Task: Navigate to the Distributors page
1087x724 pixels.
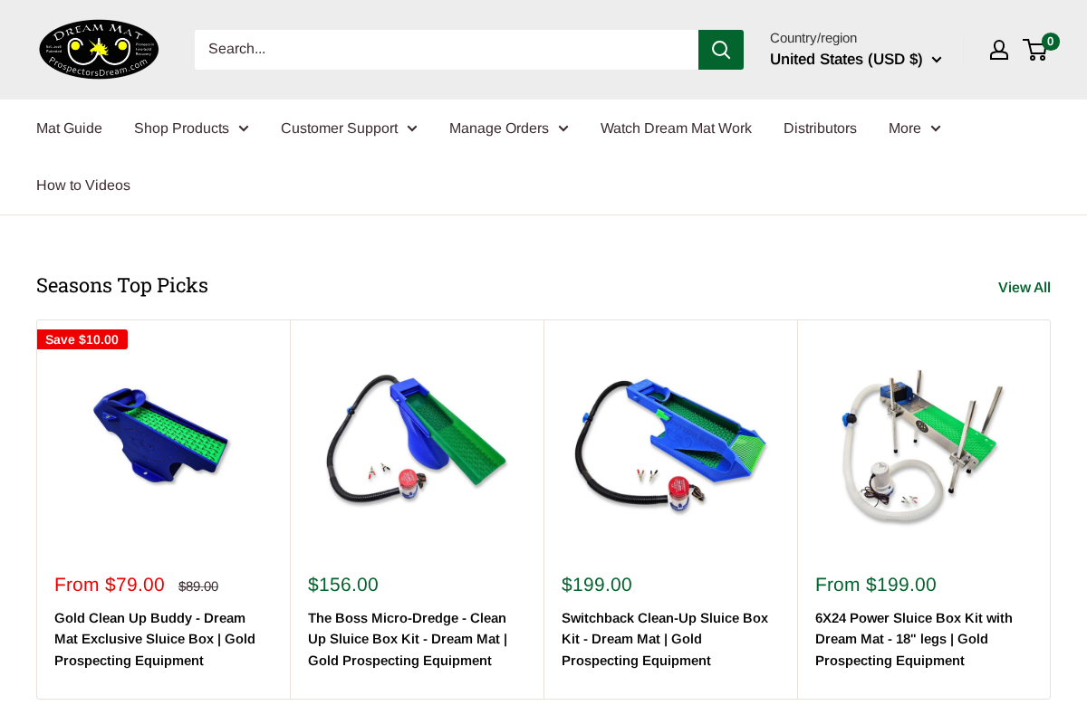Action: [820, 128]
